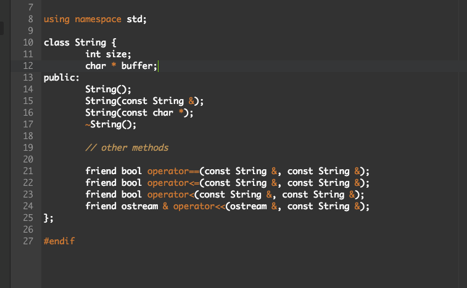This screenshot has height=288, width=467.
Task: Click 'operator<=' on line 22
Action: click(x=173, y=183)
